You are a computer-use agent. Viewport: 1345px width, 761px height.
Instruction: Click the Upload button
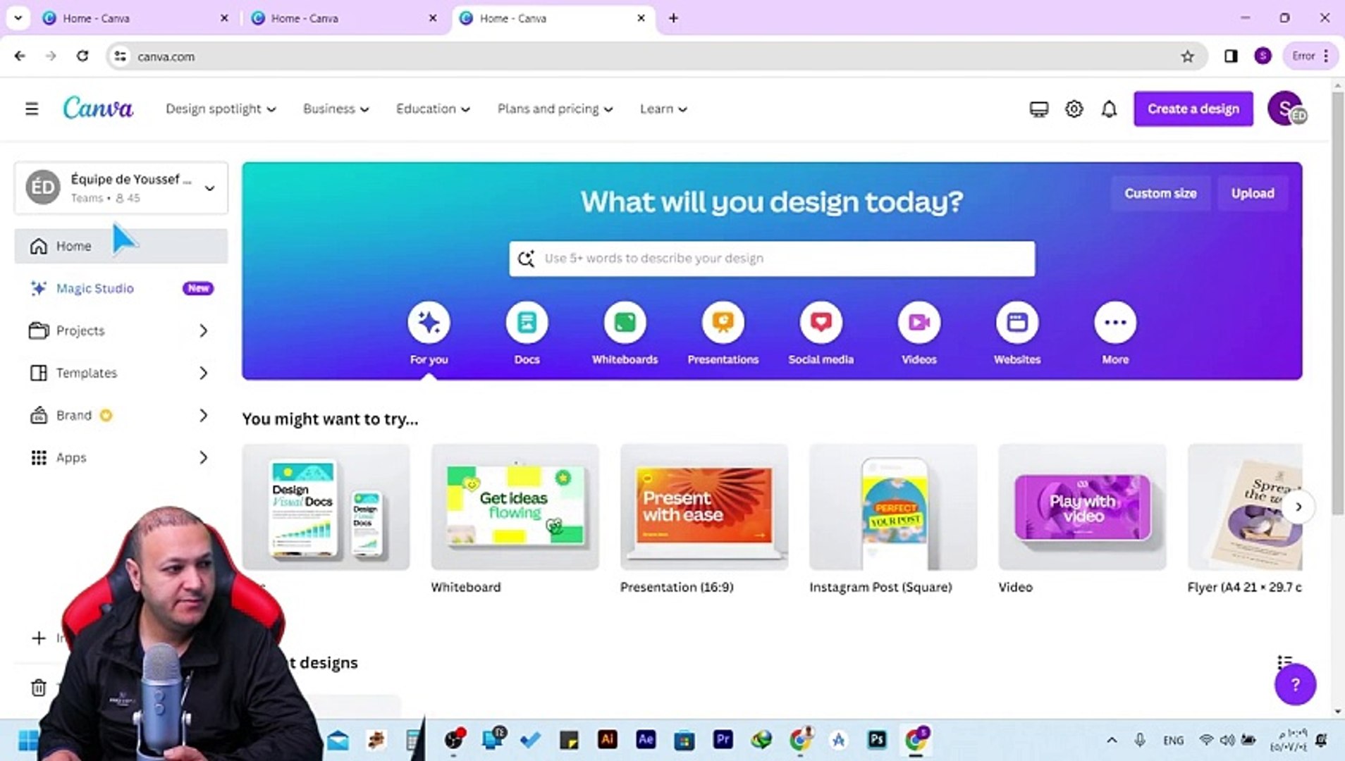[1253, 192]
